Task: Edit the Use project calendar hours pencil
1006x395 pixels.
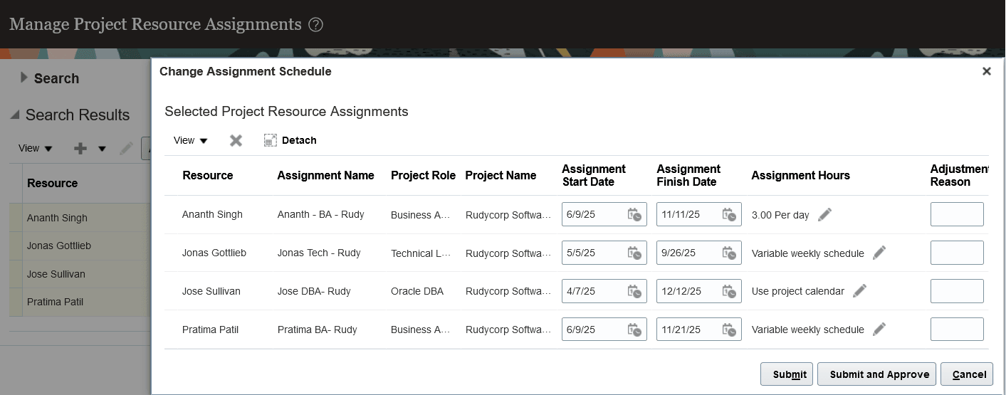Action: coord(859,290)
